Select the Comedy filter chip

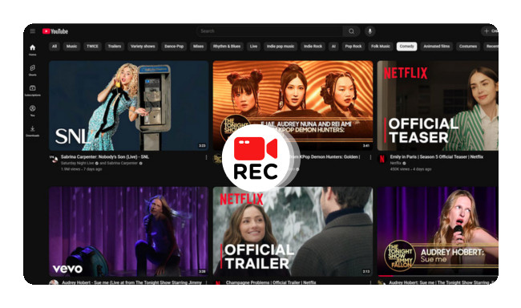[406, 47]
